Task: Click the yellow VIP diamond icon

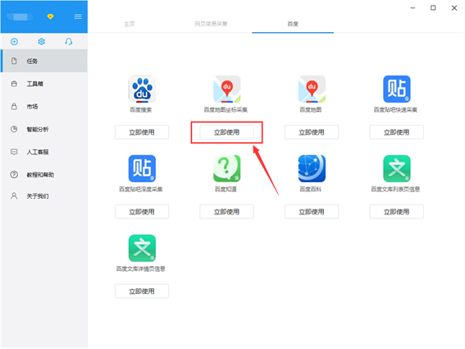Action: pyautogui.click(x=50, y=16)
